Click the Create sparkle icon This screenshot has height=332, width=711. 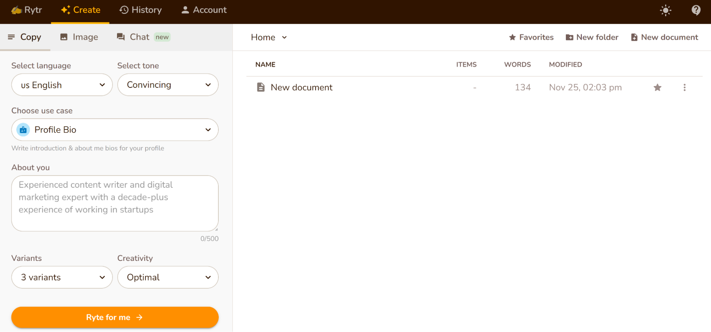(x=65, y=10)
